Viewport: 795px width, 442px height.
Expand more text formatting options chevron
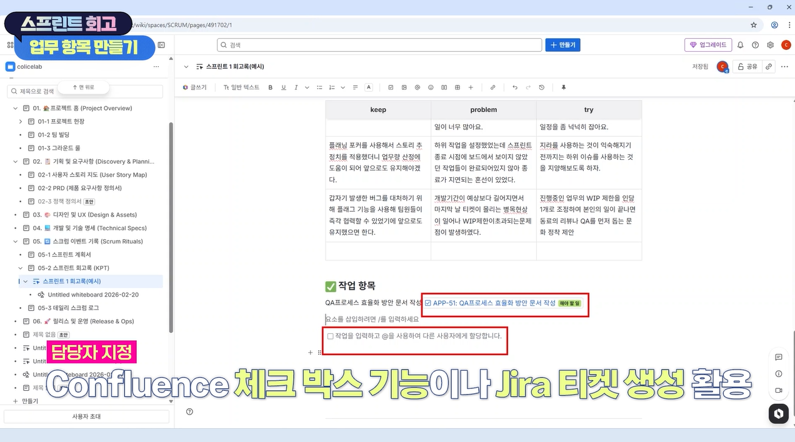[x=307, y=87]
